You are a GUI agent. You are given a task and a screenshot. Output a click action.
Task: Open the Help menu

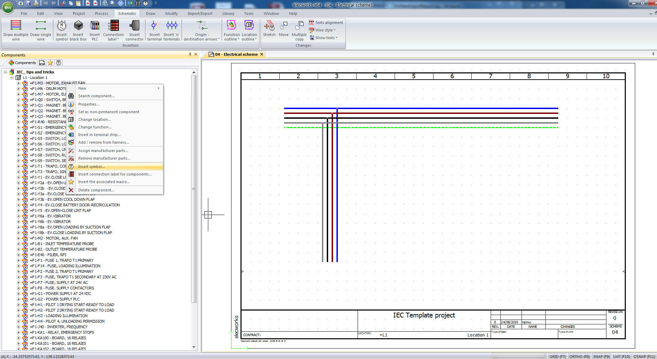(293, 14)
